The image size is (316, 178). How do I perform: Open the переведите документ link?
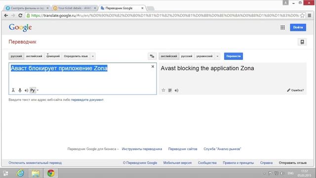tap(87, 100)
